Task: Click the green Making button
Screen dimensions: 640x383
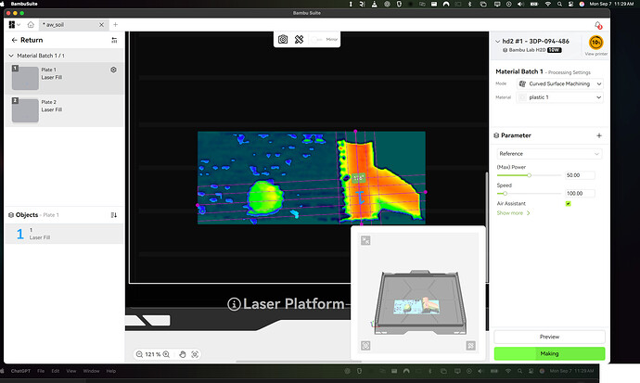Action: pos(549,353)
